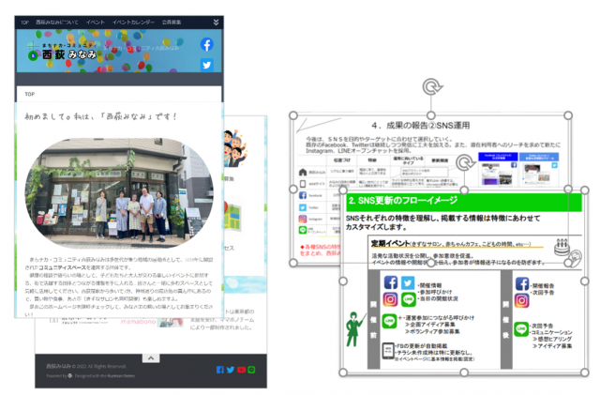600x395 pixels.
Task: Click the top-left handle of the SNS運用 slide
Action: (x=293, y=115)
